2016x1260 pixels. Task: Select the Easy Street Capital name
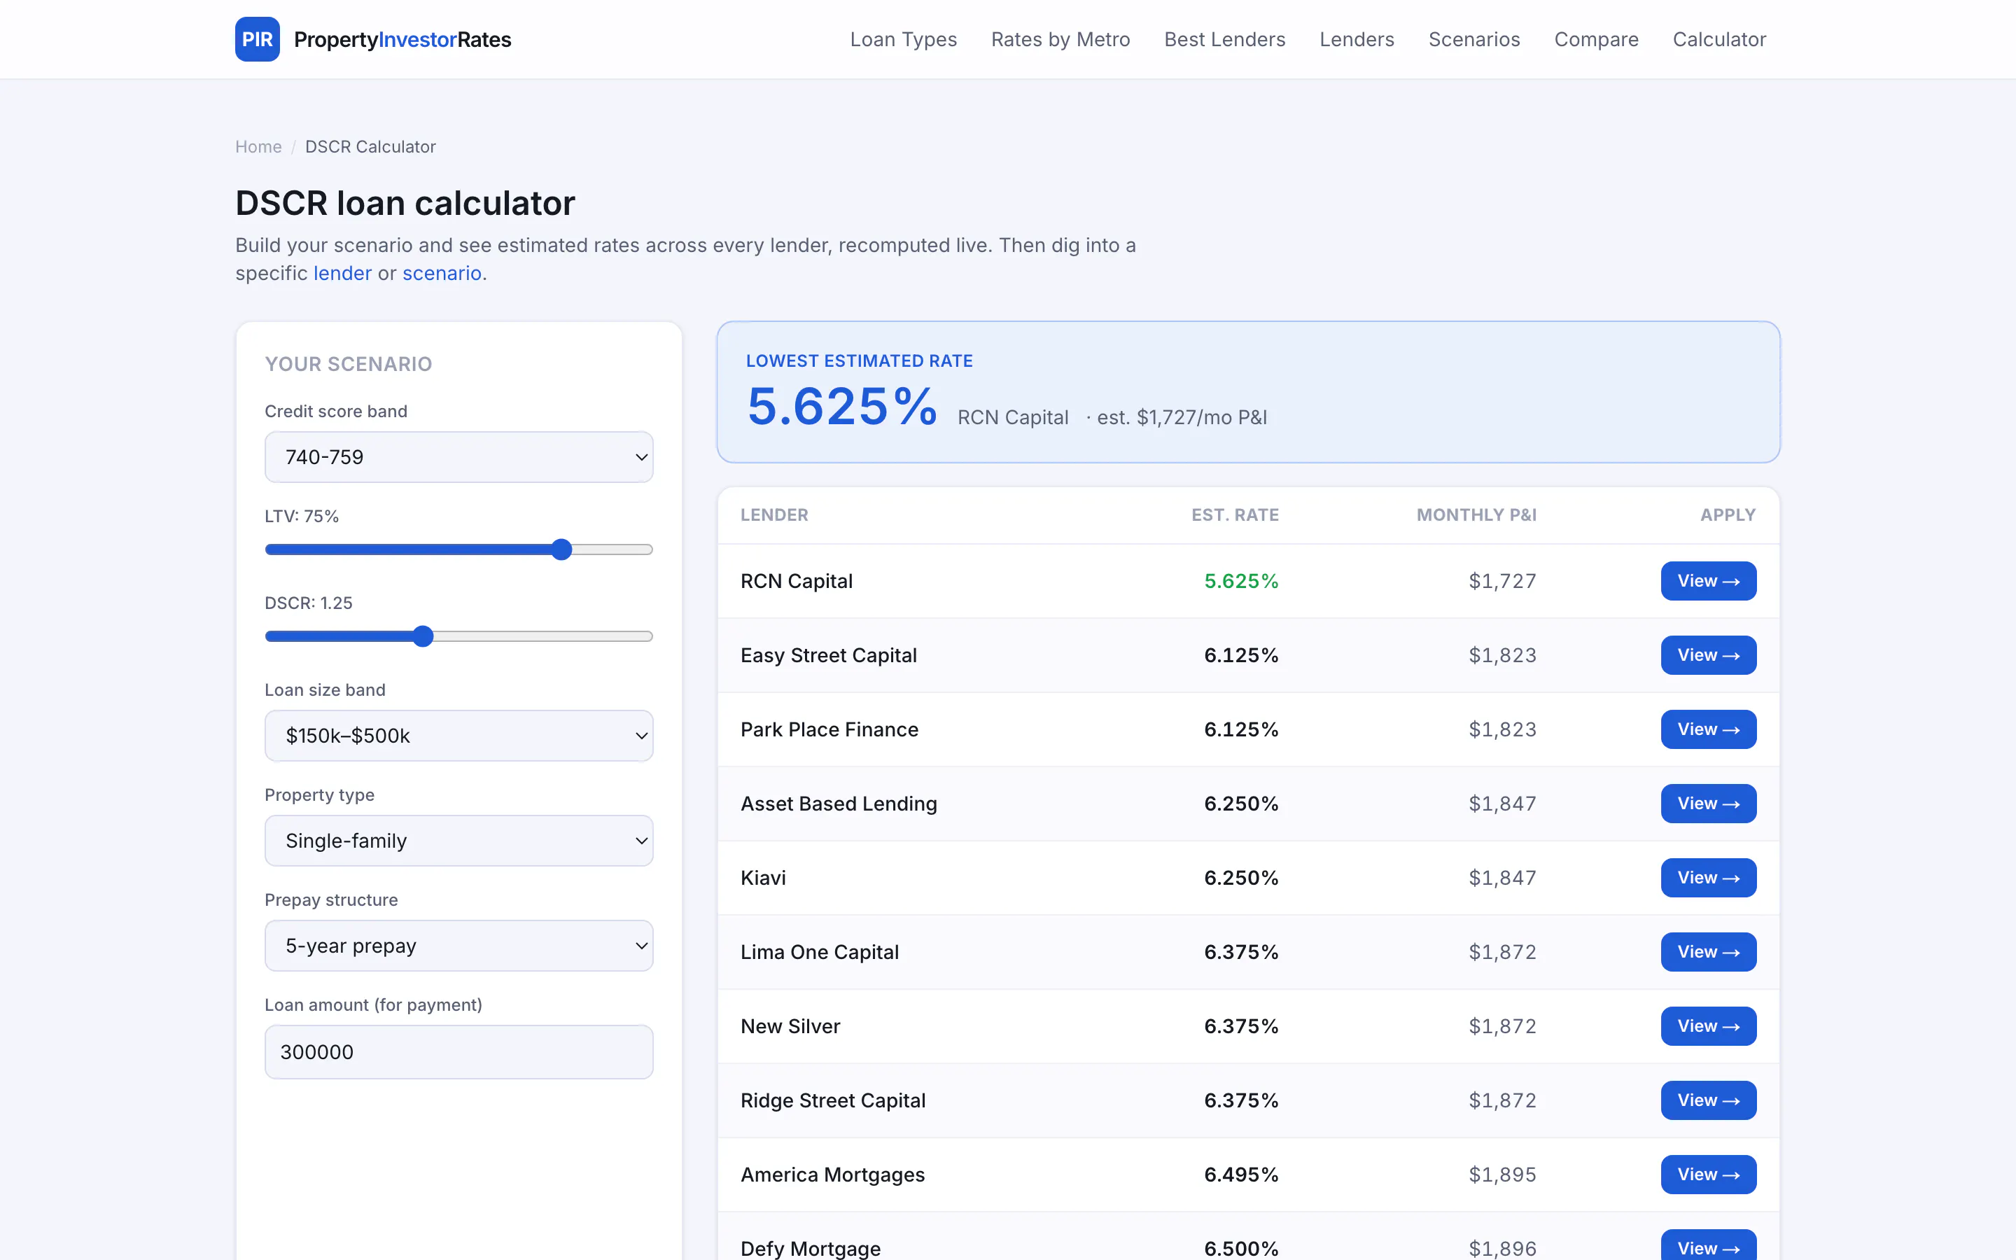pos(829,655)
